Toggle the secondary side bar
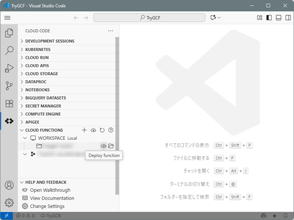The height and width of the screenshot is (220, 294). 288,18
